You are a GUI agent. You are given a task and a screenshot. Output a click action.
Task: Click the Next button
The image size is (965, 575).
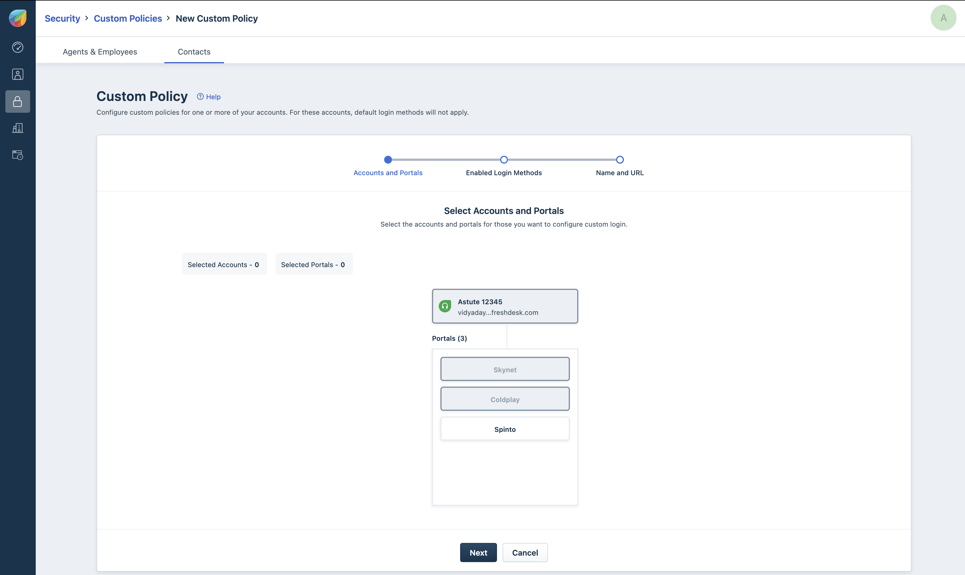click(478, 553)
